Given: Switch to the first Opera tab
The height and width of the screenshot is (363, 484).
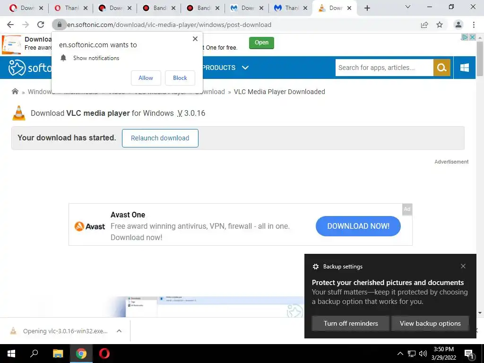Looking at the screenshot, I should click(x=26, y=8).
